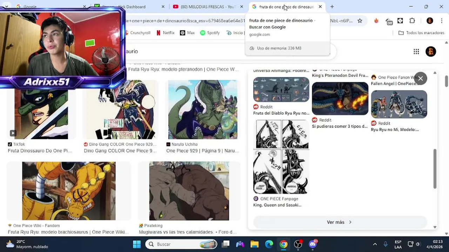
Task: Open the weather widget showing 20°C
Action: point(27,244)
